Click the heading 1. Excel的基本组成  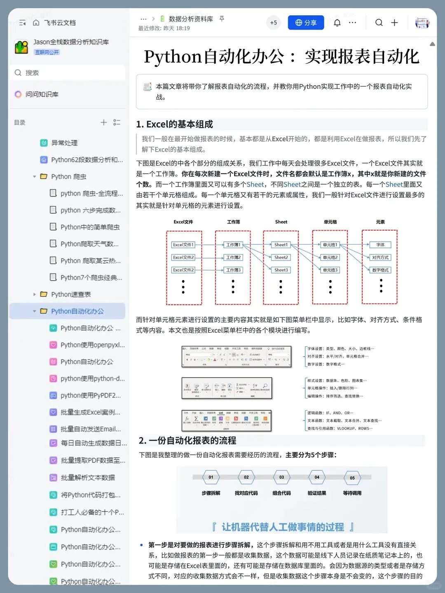[175, 124]
